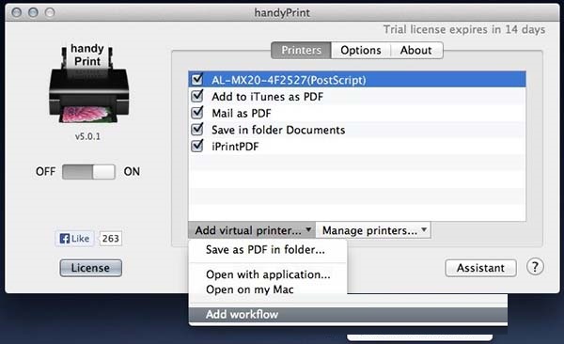Click the handyPrint printer logo icon
This screenshot has height=344, width=564.
coord(89,84)
